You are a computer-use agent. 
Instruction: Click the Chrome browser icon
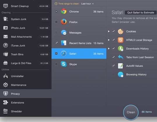click(64, 11)
